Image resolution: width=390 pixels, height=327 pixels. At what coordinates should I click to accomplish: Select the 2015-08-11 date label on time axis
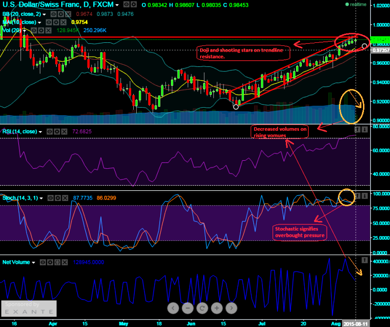coord(355,324)
